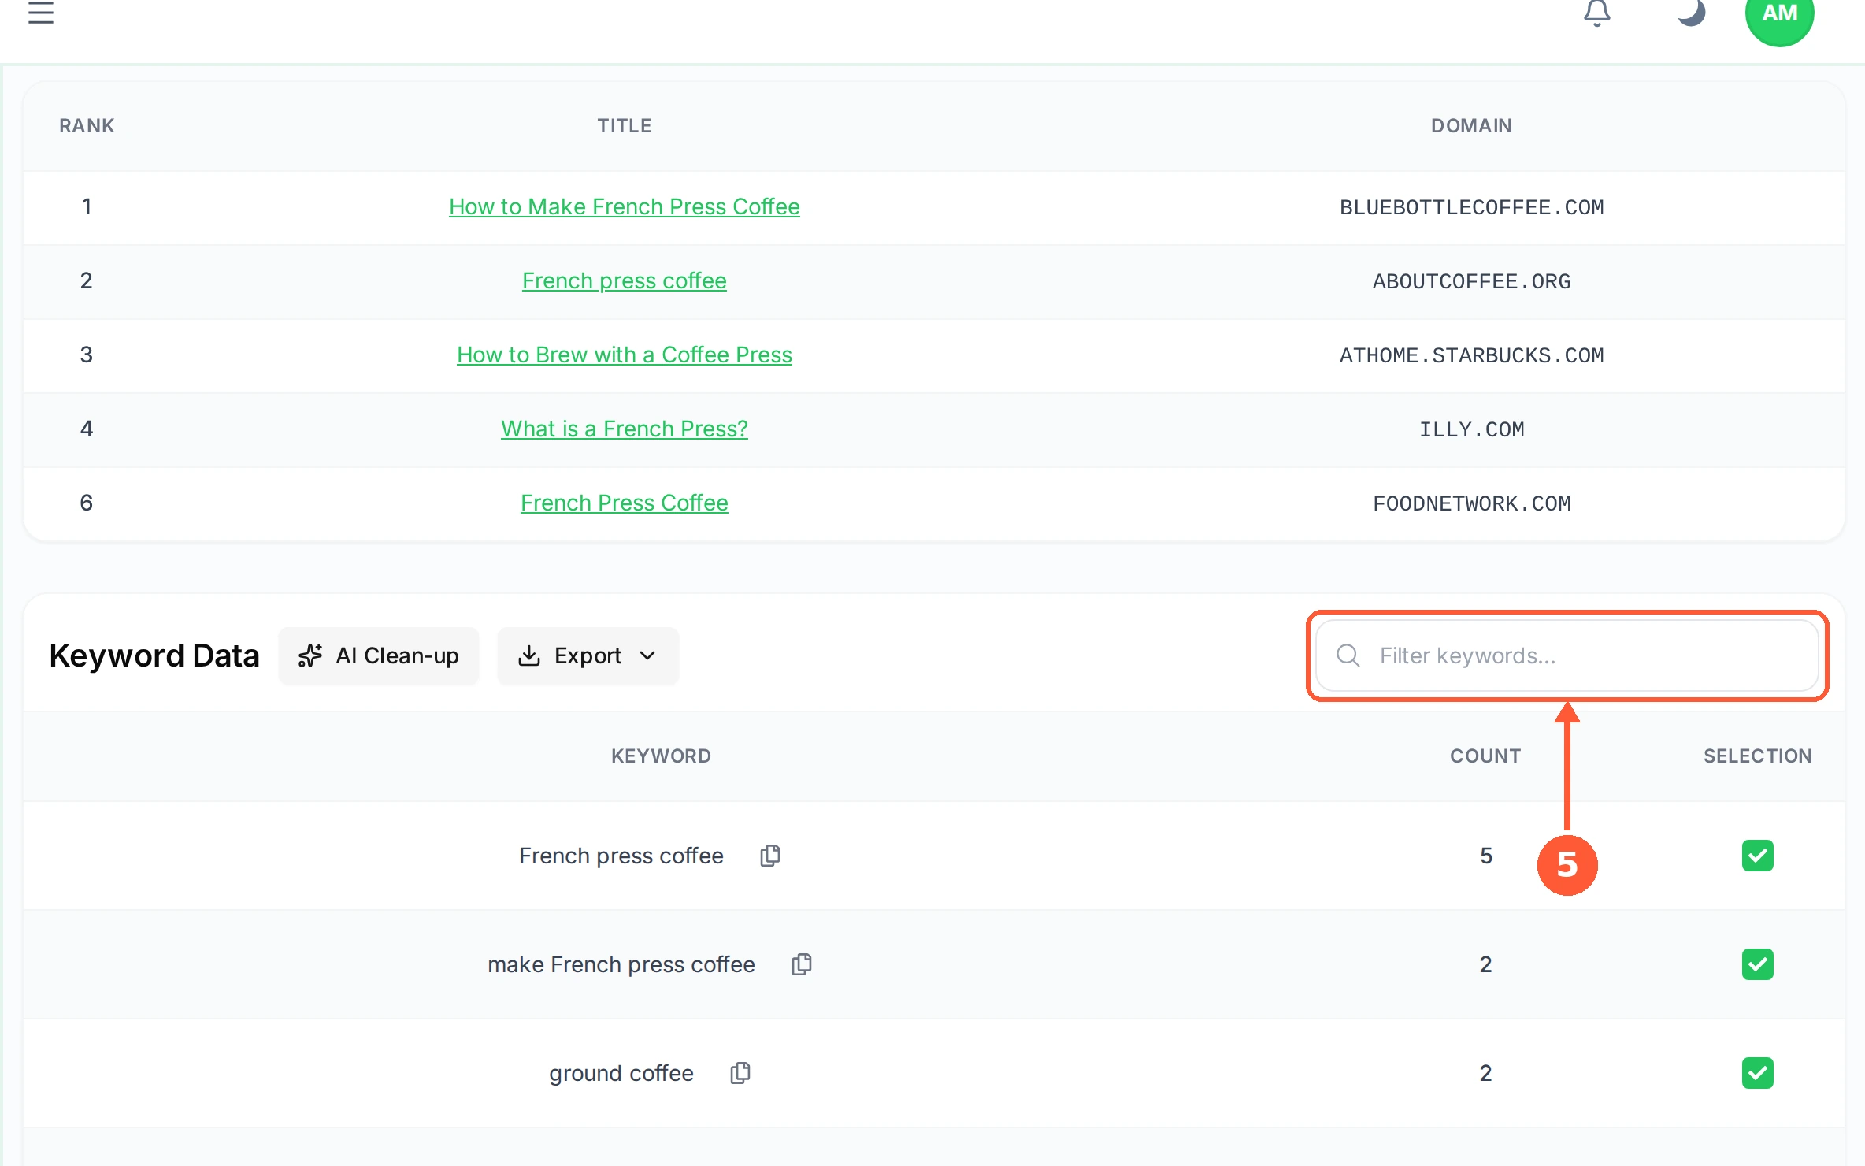The width and height of the screenshot is (1865, 1166).
Task: Focus the Filter keywords input
Action: click(1567, 655)
